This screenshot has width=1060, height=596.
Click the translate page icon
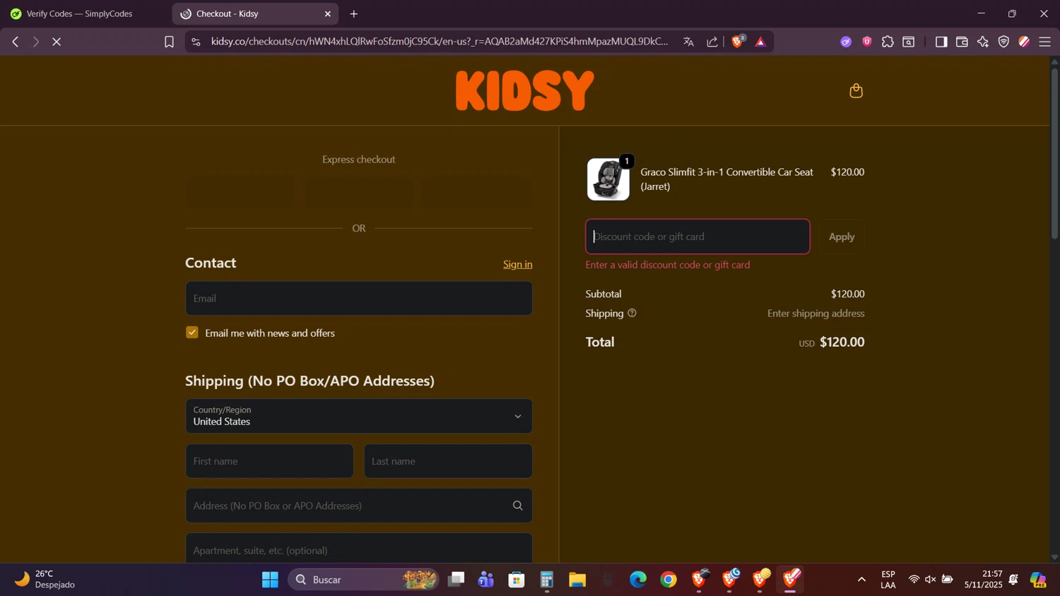tap(688, 42)
